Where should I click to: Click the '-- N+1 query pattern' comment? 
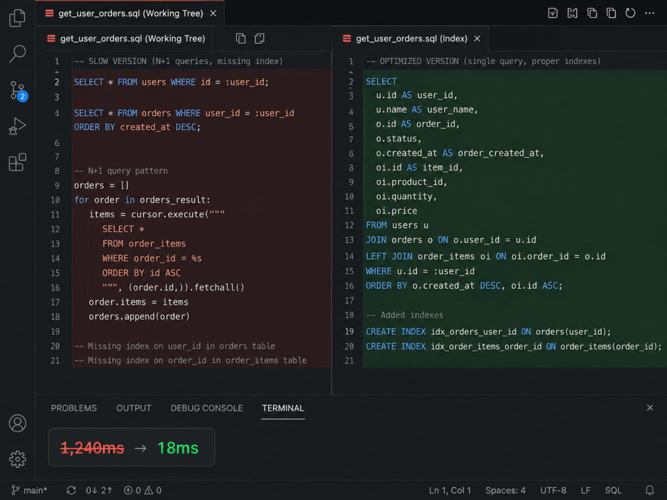tap(121, 171)
